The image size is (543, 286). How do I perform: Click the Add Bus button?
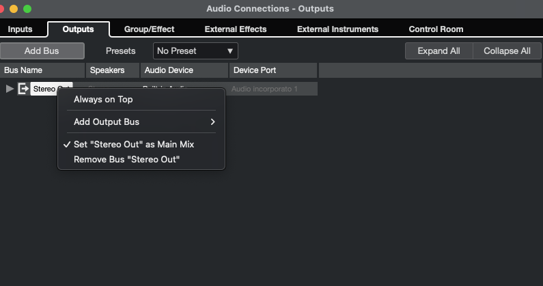42,51
